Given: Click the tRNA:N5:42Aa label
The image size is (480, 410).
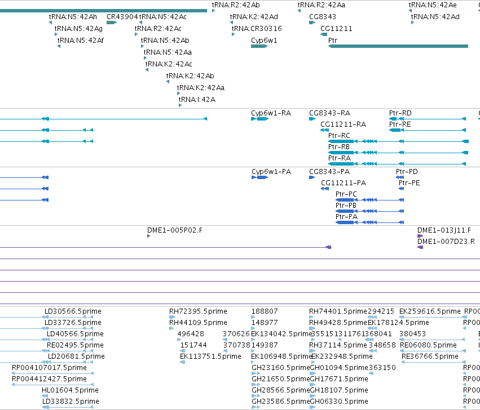Looking at the screenshot, I should point(168,52).
